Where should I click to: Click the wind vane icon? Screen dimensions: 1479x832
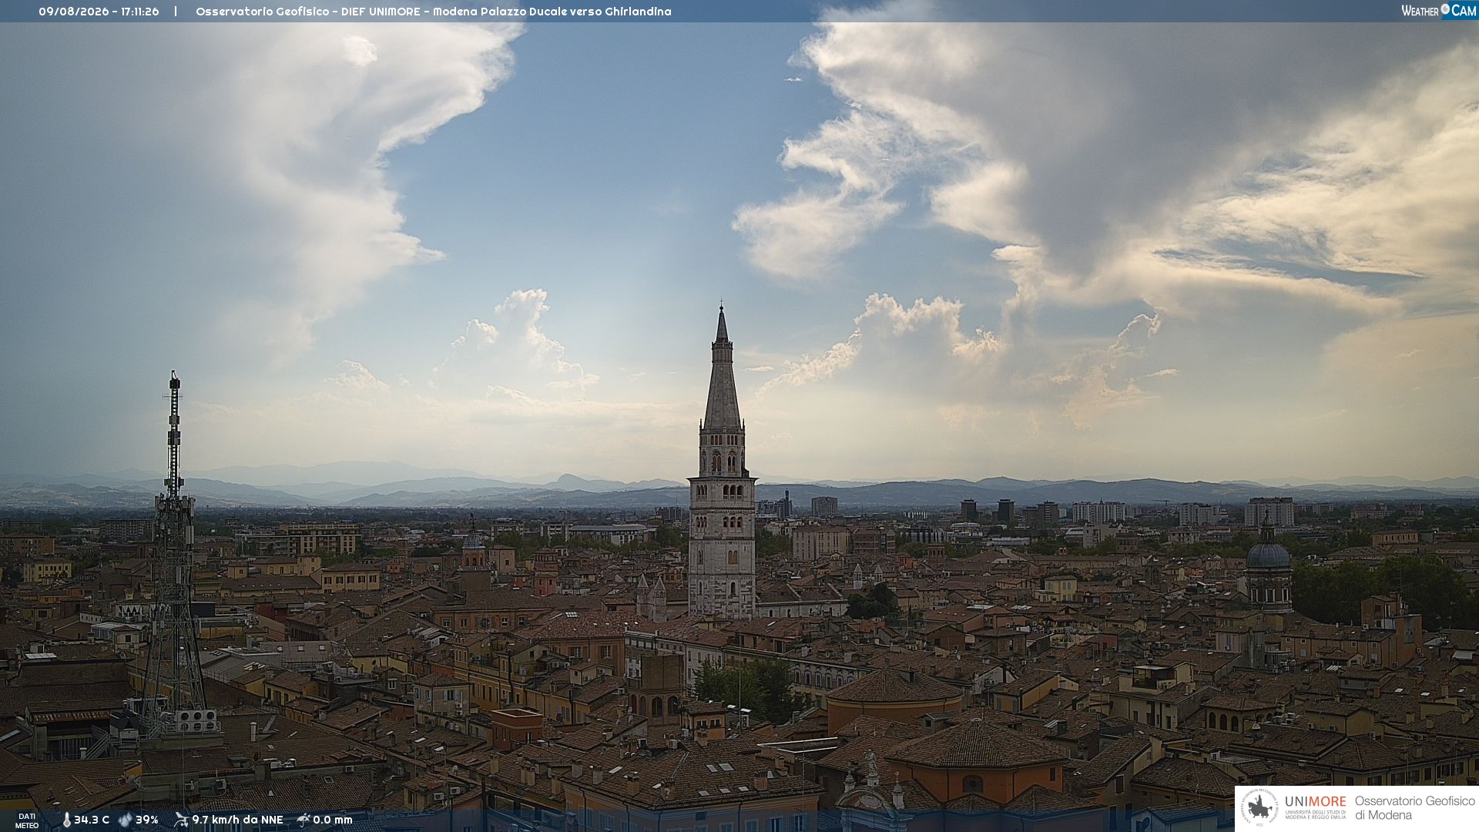pyautogui.click(x=181, y=820)
